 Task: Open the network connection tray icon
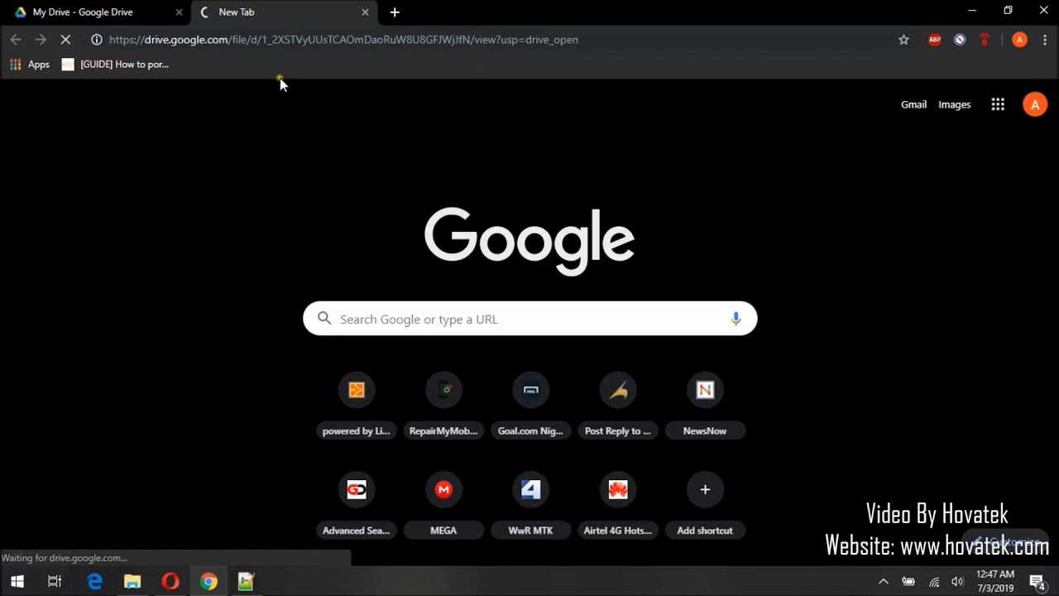coord(935,581)
